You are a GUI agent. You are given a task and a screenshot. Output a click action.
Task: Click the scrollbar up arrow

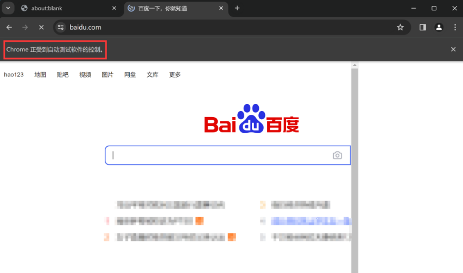[354, 65]
